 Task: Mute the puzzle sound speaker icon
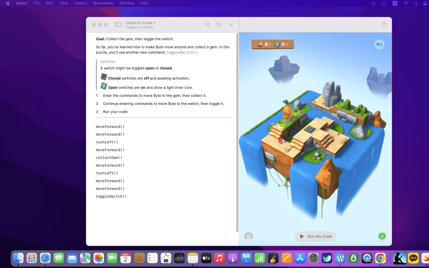[379, 44]
